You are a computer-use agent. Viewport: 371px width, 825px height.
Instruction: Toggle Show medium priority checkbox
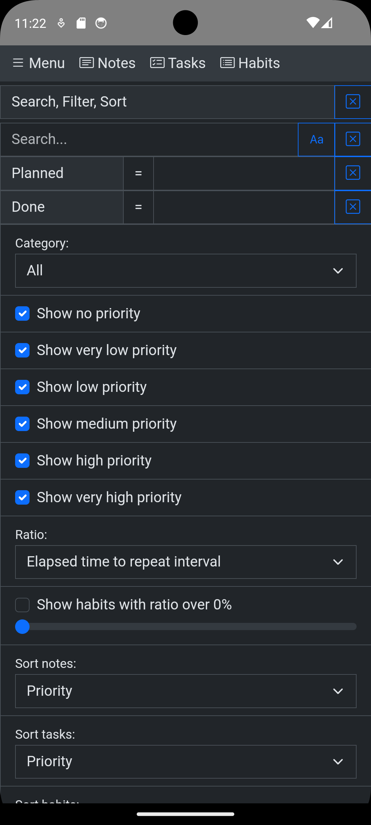[22, 424]
